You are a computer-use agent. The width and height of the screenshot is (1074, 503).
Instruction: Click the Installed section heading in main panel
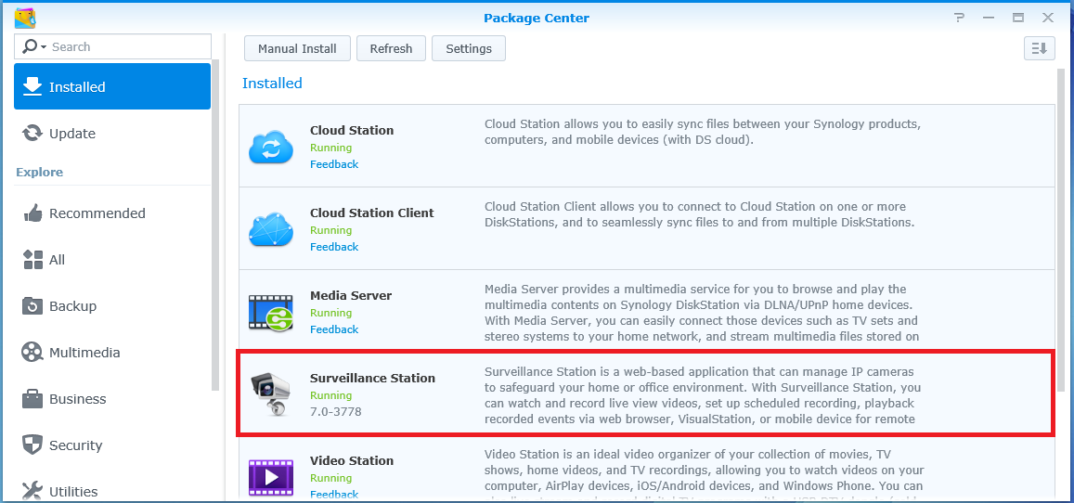[272, 83]
